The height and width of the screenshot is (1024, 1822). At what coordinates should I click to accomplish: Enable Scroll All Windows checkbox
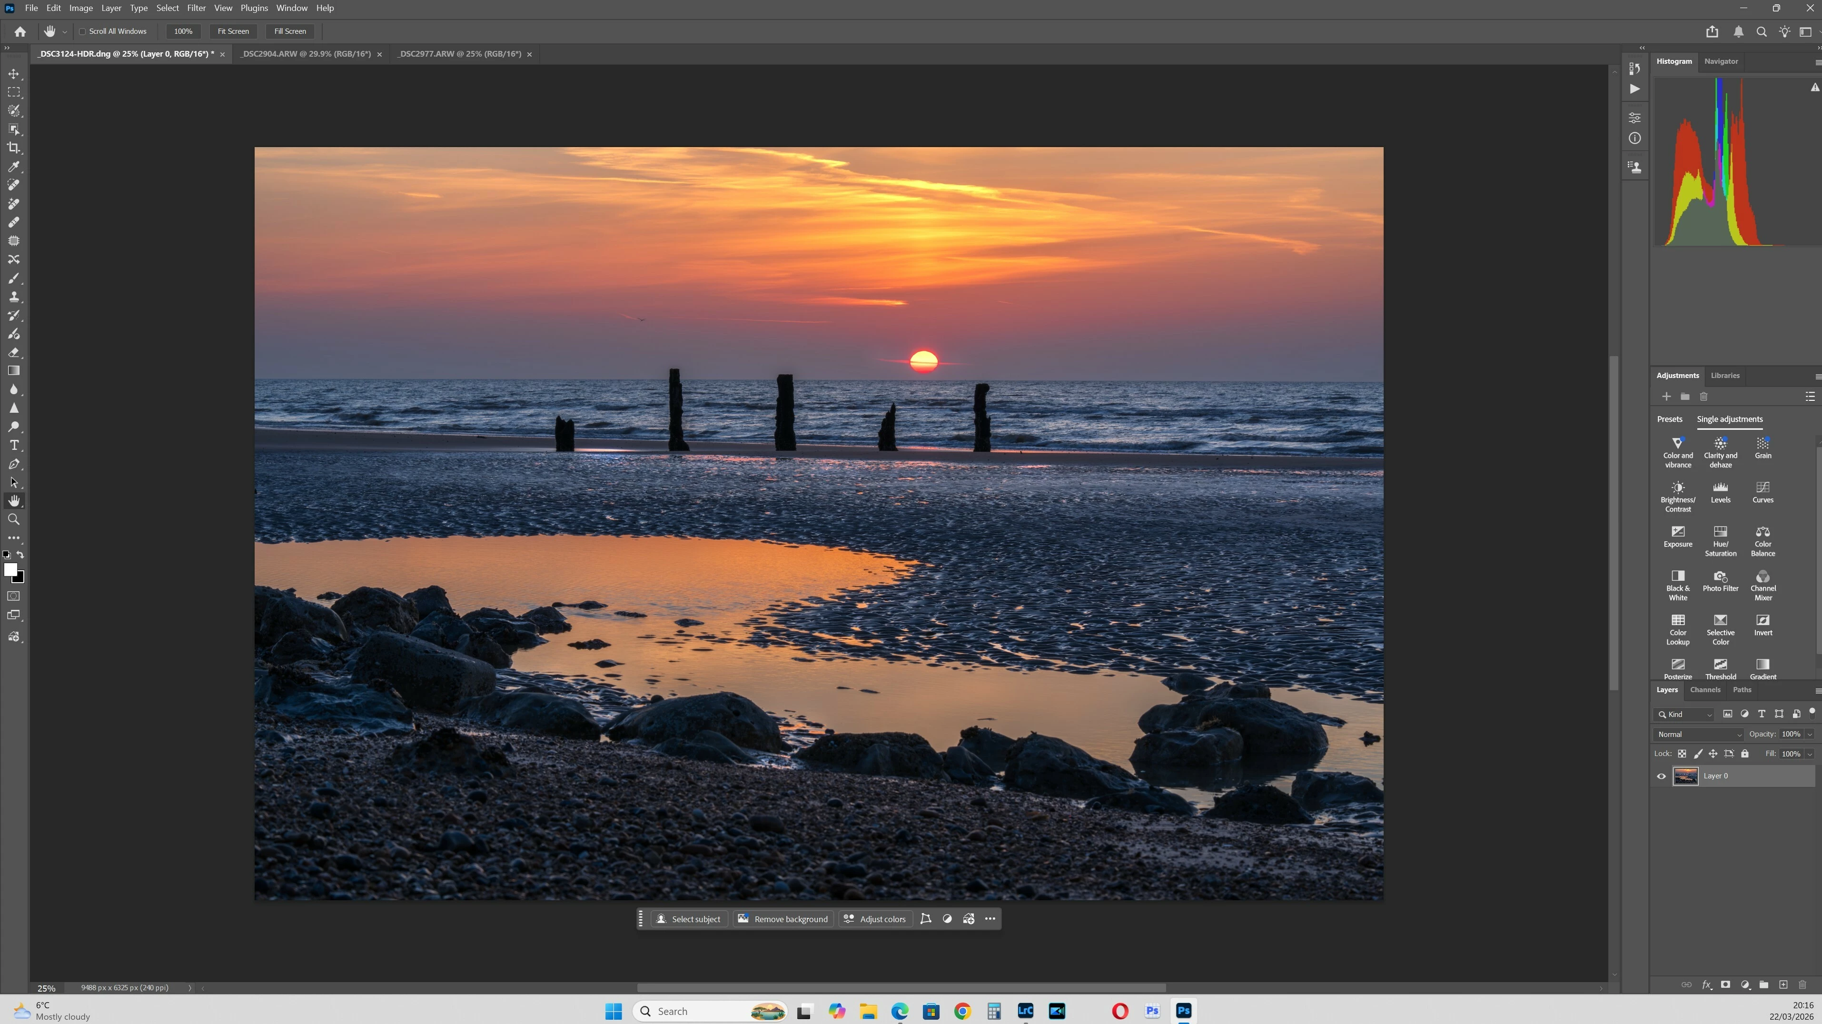click(83, 31)
